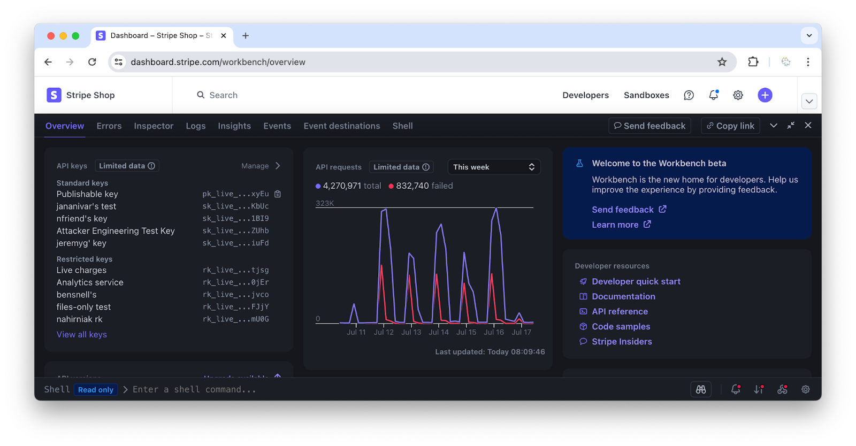Open the View all keys link
This screenshot has height=446, width=856.
tap(82, 335)
